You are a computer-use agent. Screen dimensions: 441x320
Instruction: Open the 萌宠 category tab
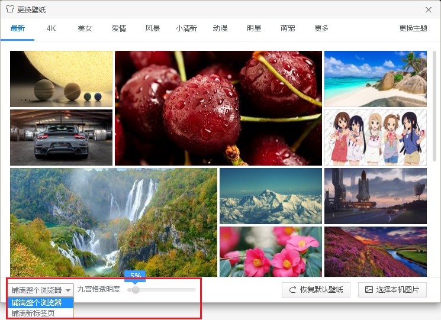(x=288, y=28)
